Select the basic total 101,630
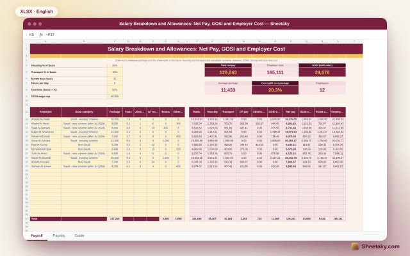 (197, 219)
